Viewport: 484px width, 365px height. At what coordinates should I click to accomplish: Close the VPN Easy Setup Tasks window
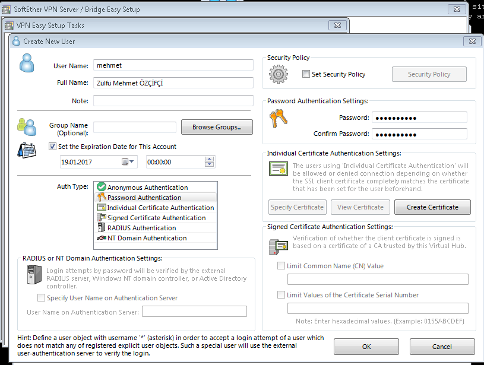[x=338, y=26]
